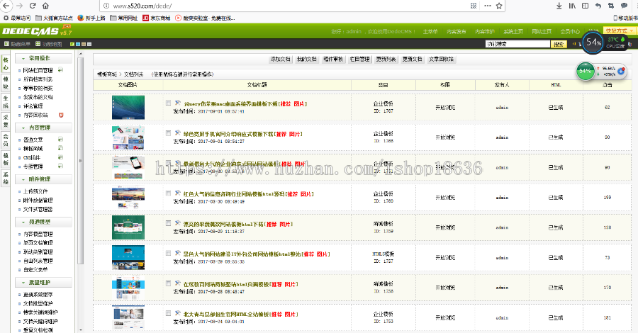This screenshot has height=333, width=638.
Task: Open the QR code icon in address bar
Action: point(474,6)
